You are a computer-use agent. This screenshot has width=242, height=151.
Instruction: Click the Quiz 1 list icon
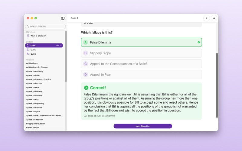(x=28, y=46)
